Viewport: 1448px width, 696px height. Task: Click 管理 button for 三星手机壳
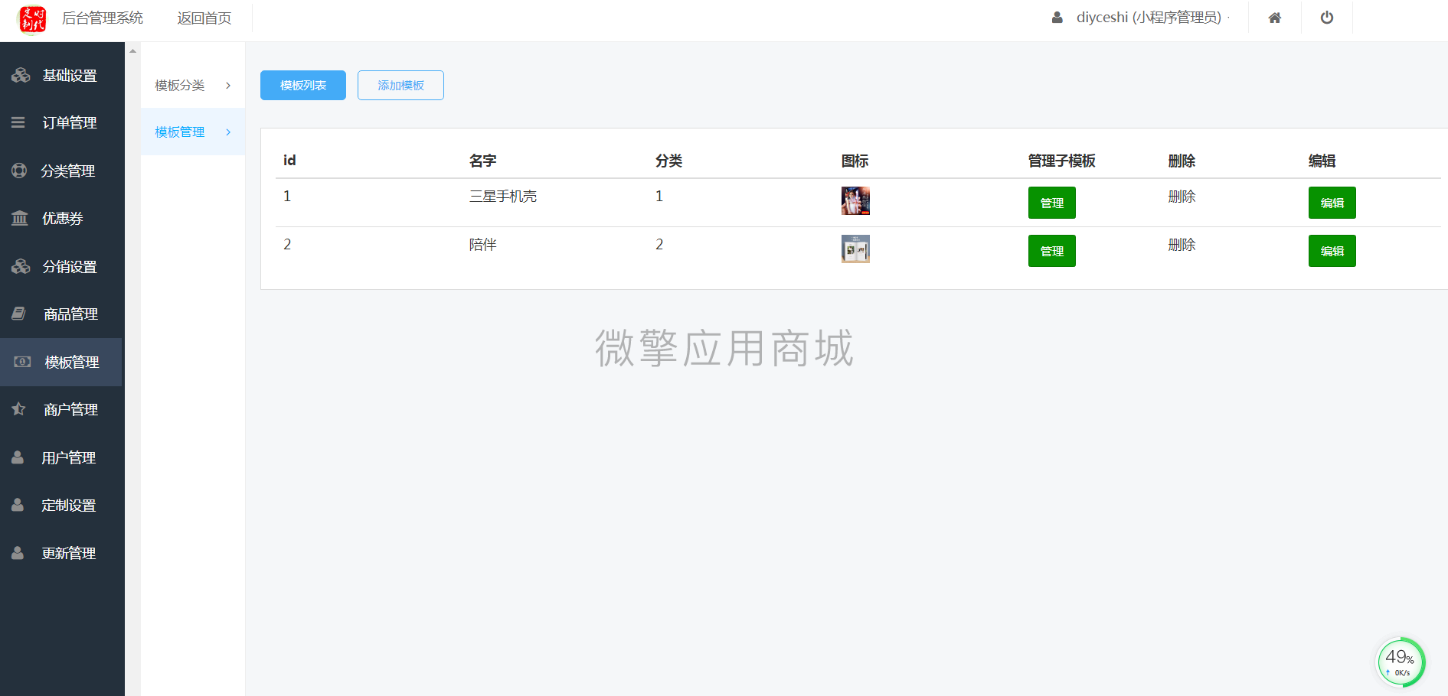pyautogui.click(x=1052, y=203)
